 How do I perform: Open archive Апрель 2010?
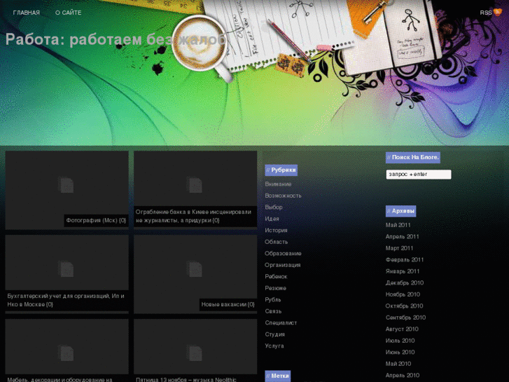tap(403, 376)
